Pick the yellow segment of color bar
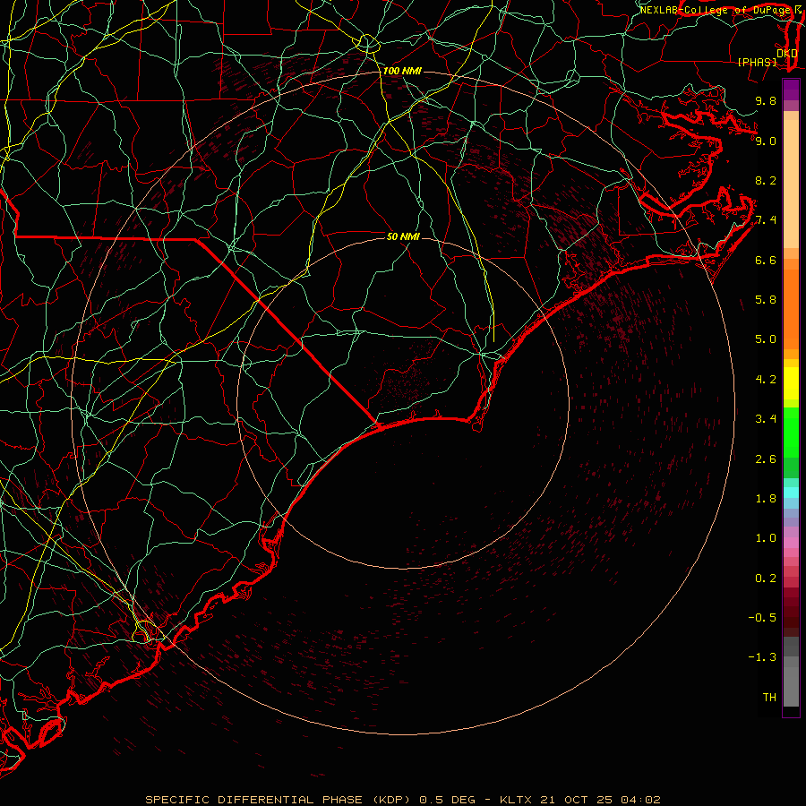806x806 pixels. (791, 383)
